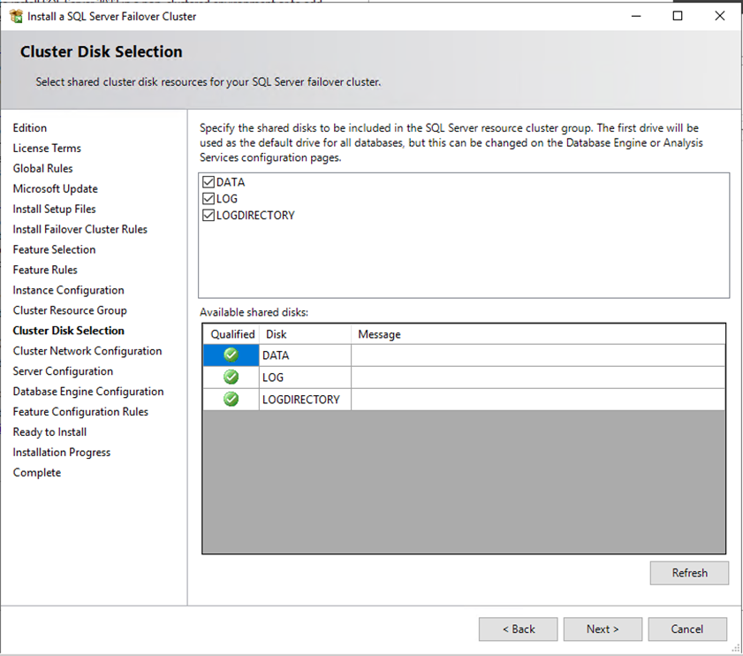Cancel the failover cluster installation
Screen dimensions: 743x656
686,629
